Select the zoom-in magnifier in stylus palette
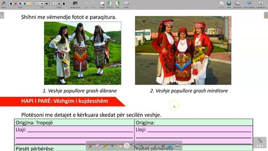The height and width of the screenshot is (151, 268). (134, 146)
